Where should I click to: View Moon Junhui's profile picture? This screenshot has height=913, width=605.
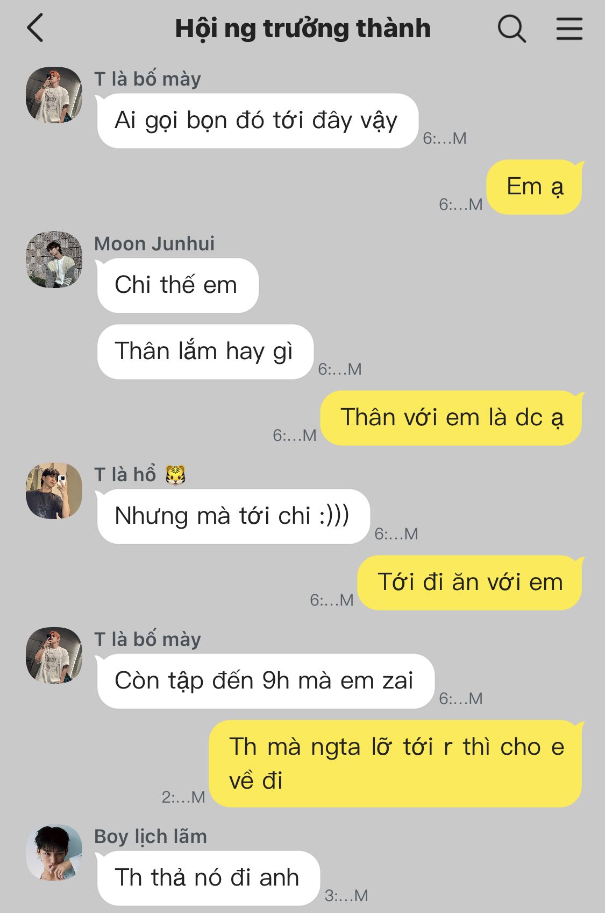[54, 259]
